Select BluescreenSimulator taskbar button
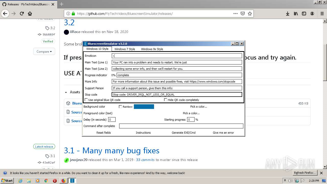Viewport: 327px width, 184px height. [72, 181]
